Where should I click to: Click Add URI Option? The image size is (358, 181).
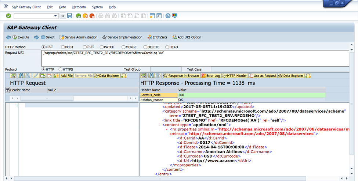187,37
